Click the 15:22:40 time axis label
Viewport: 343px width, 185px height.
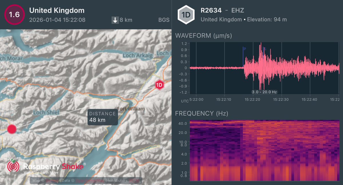[x=309, y=100]
